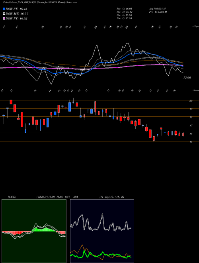
Task: Select the 'DOW ST: 16.45' legend text
Action: pyautogui.click(x=16, y=9)
